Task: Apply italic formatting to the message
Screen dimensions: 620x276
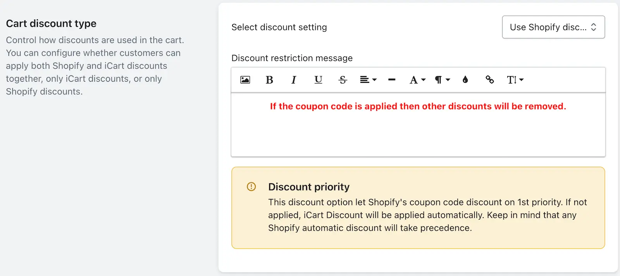Action: 294,80
